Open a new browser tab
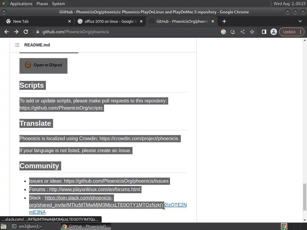The image size is (307, 230). tap(224, 21)
